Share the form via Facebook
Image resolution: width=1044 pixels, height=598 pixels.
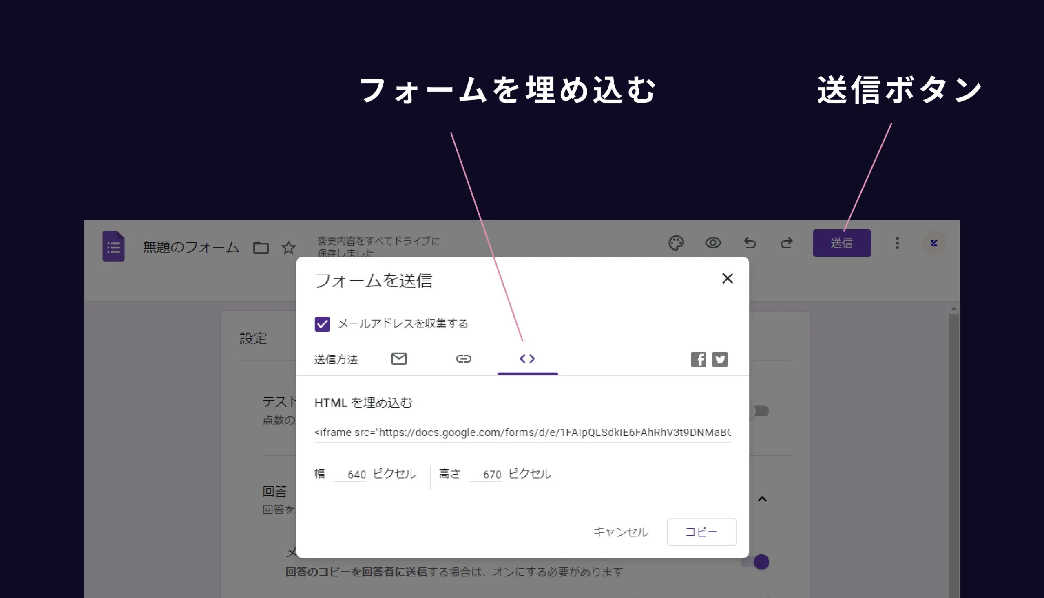click(x=698, y=359)
